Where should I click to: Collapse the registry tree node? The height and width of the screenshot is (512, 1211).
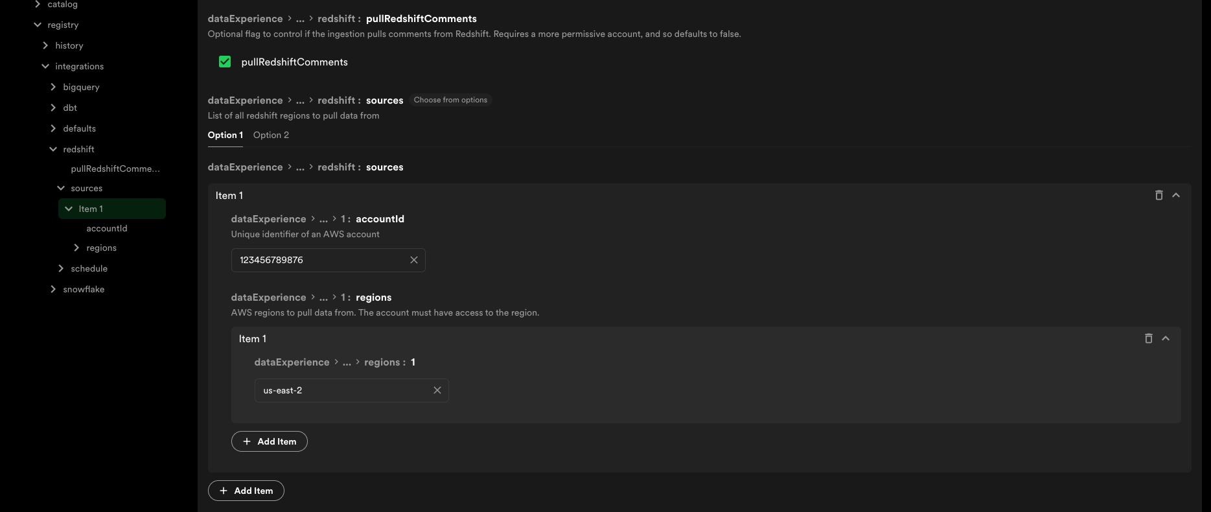click(38, 25)
